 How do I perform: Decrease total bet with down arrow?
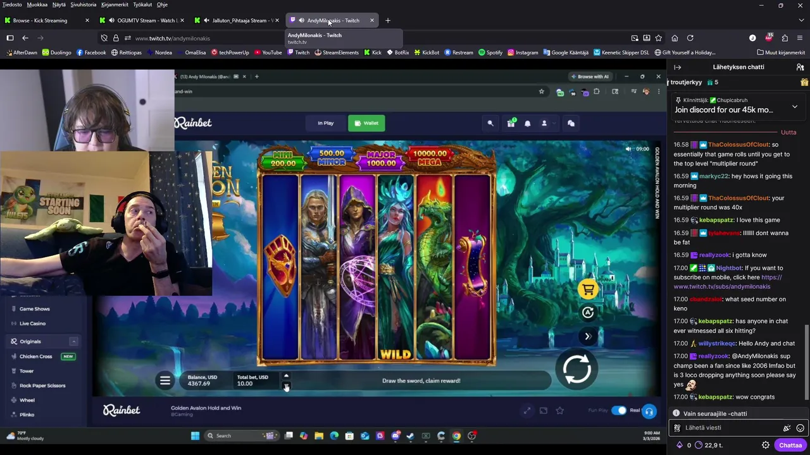coord(286,385)
